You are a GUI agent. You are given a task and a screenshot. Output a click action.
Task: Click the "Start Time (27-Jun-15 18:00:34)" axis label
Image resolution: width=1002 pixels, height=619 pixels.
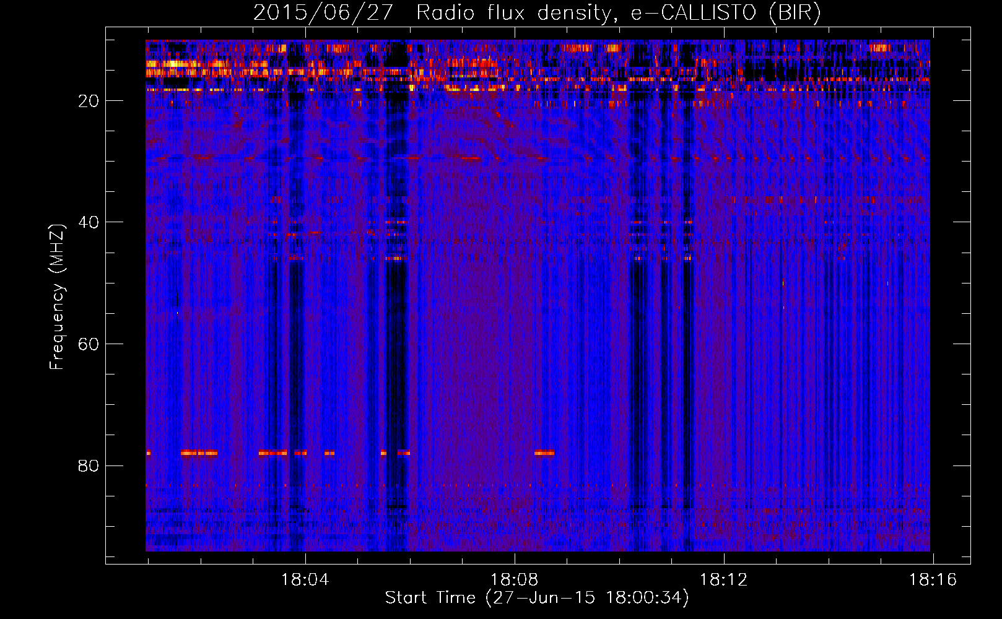click(537, 598)
